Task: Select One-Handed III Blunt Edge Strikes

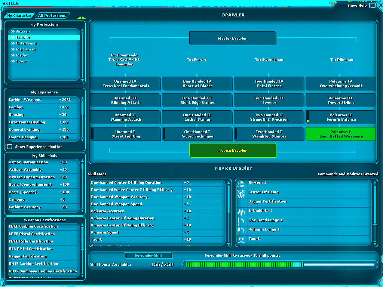Action: point(197,100)
